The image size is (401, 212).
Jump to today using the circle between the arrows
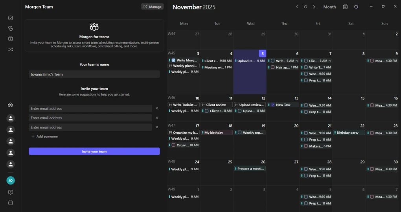tap(305, 7)
